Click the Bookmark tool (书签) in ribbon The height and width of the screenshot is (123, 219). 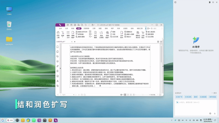tap(113, 34)
